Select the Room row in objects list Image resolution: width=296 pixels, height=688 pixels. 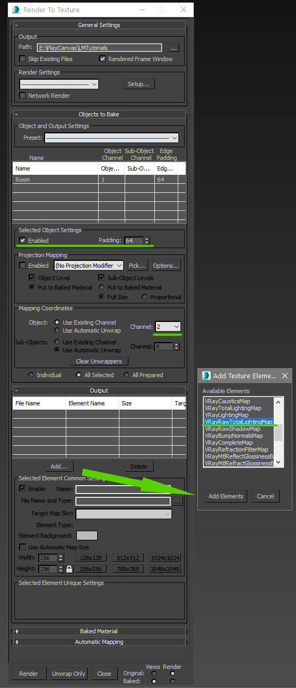99,180
